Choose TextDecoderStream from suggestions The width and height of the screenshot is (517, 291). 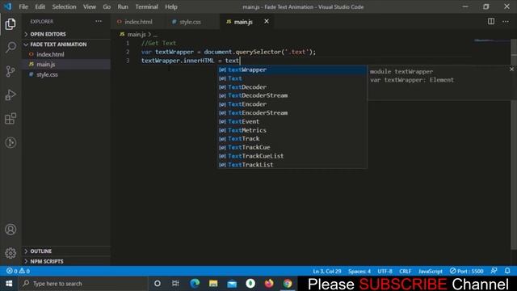pos(292,95)
